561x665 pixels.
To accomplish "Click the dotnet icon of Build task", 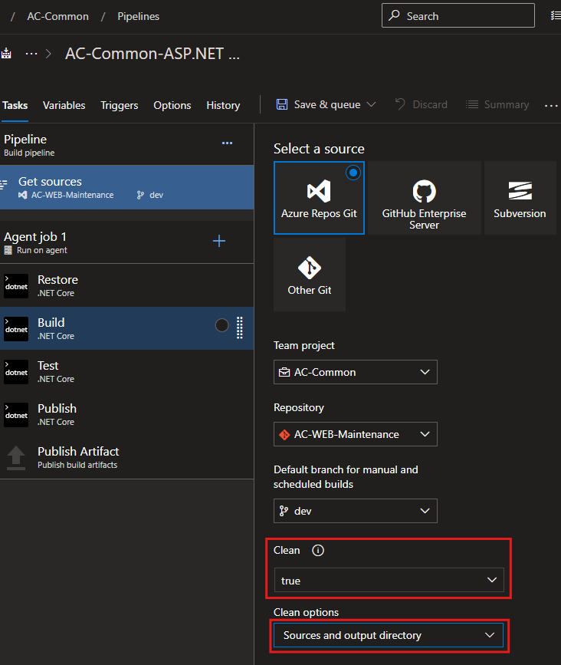I will coord(16,329).
